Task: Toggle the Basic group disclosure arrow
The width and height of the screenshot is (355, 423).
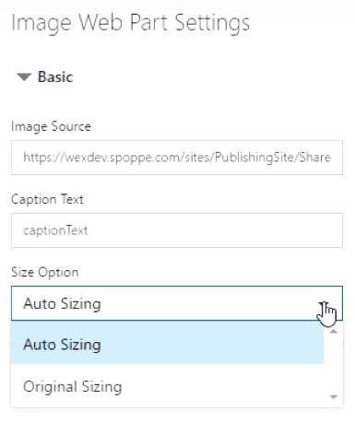Action: (24, 76)
